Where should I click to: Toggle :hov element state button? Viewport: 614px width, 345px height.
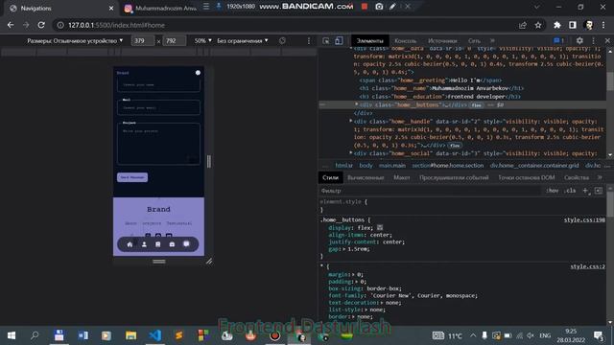tap(553, 191)
